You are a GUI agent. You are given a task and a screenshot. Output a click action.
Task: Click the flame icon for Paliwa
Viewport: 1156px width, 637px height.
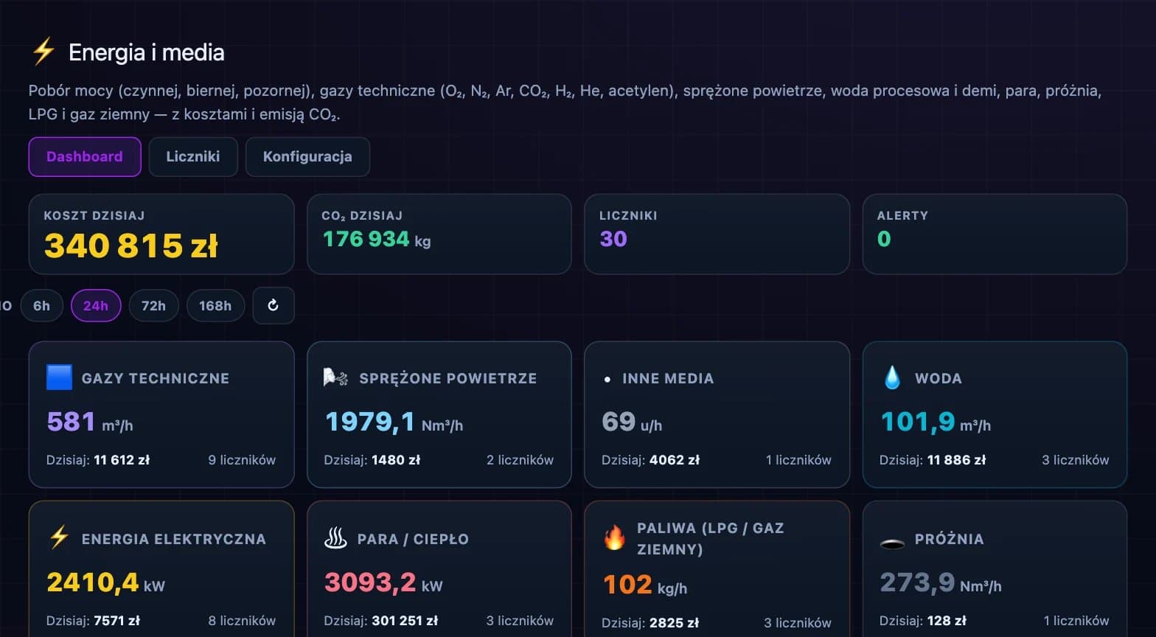point(614,538)
